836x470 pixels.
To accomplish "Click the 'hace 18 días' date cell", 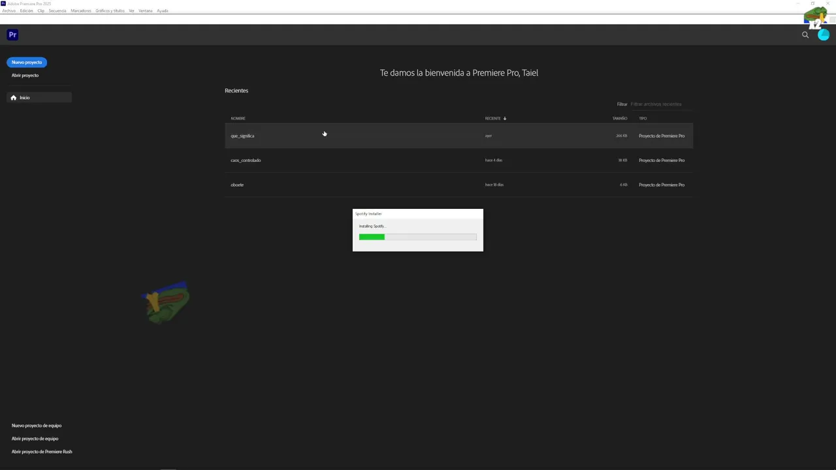I will click(494, 185).
